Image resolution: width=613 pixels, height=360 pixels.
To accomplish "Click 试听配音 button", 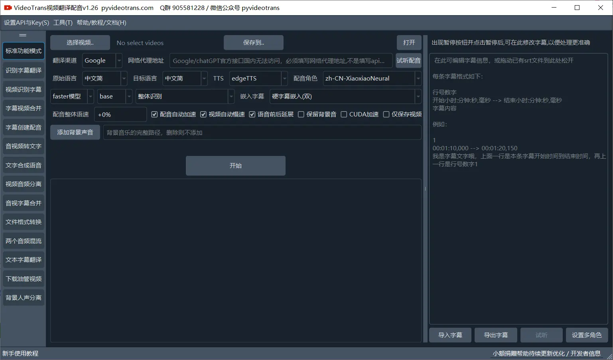I will click(408, 61).
